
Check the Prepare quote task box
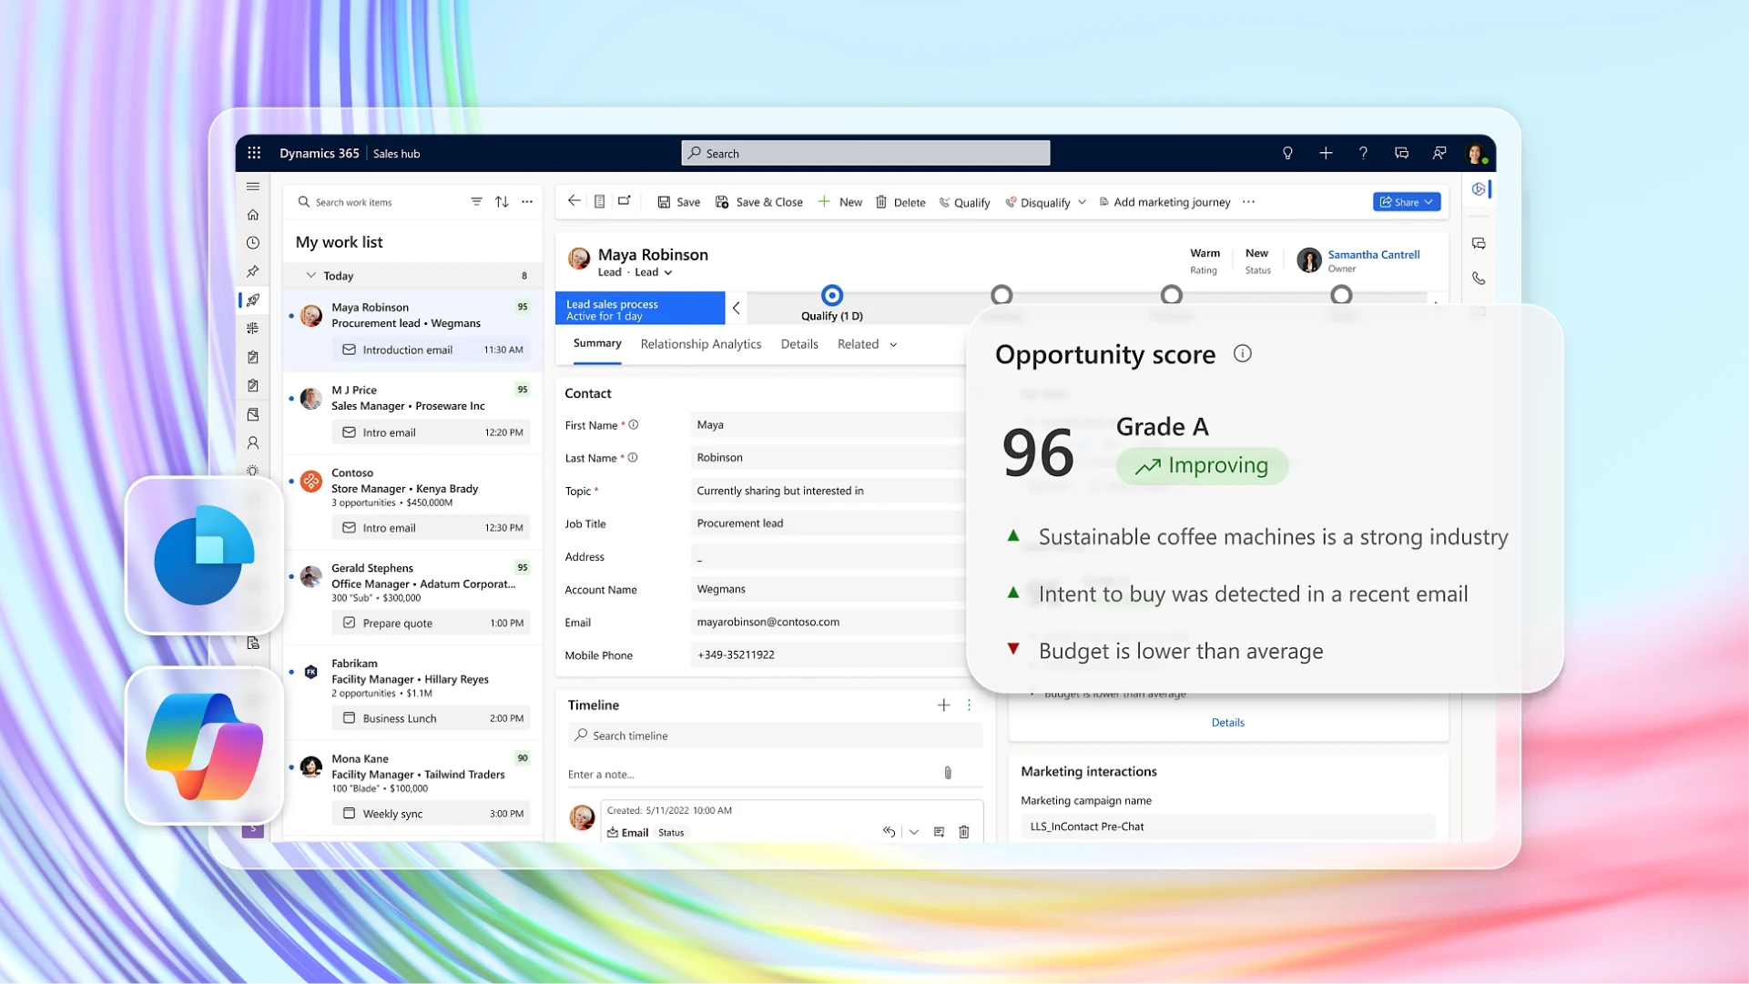349,623
